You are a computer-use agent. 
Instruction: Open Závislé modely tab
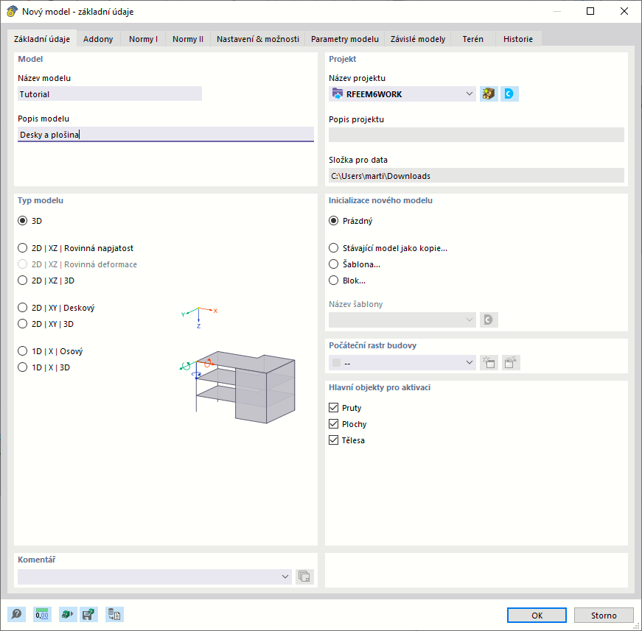pos(418,39)
